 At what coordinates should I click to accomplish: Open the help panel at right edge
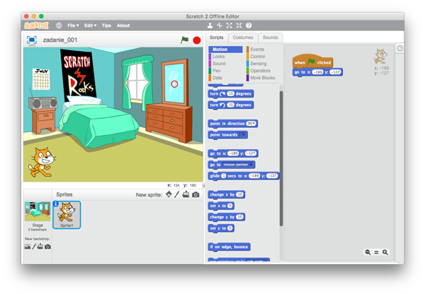pos(399,48)
